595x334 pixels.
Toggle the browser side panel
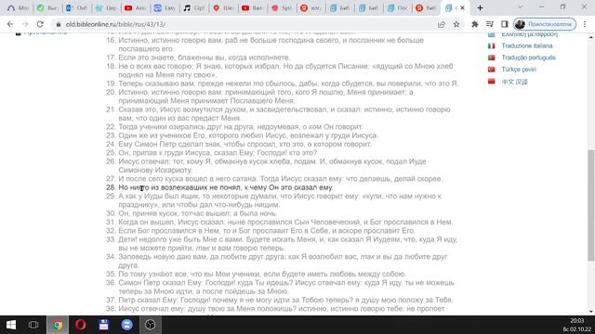point(504,24)
